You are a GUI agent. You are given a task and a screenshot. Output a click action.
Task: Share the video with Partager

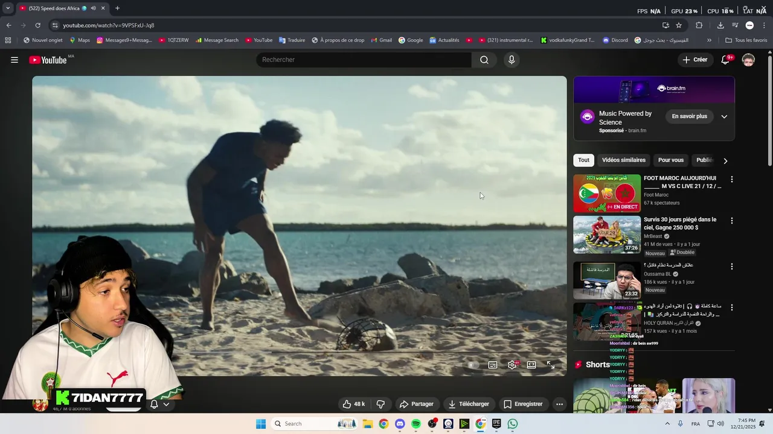click(417, 404)
